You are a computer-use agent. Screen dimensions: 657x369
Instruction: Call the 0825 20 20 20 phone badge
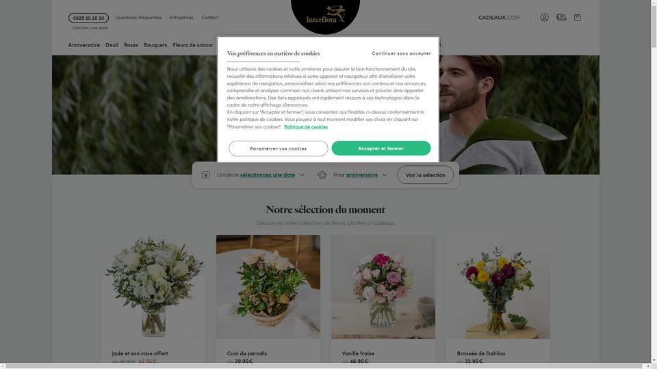pos(88,18)
